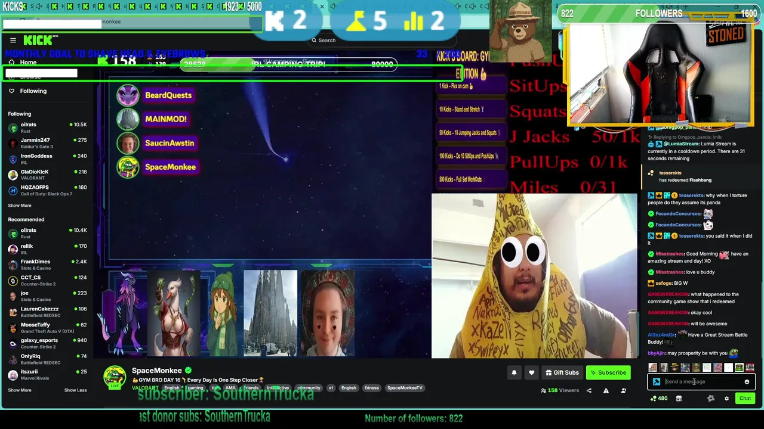The height and width of the screenshot is (429, 764).
Task: Click the verified badge next to SpaceMonkee
Action: coord(188,371)
